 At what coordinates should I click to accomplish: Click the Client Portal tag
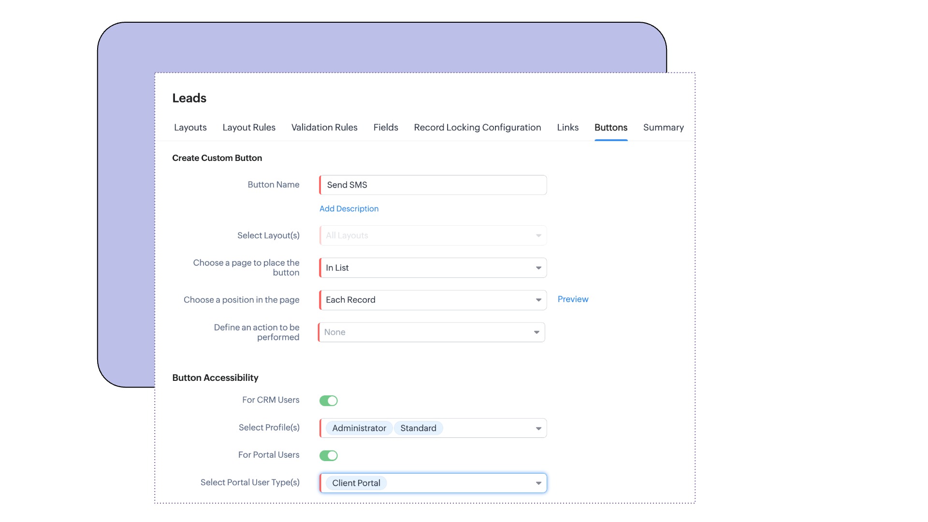tap(356, 483)
